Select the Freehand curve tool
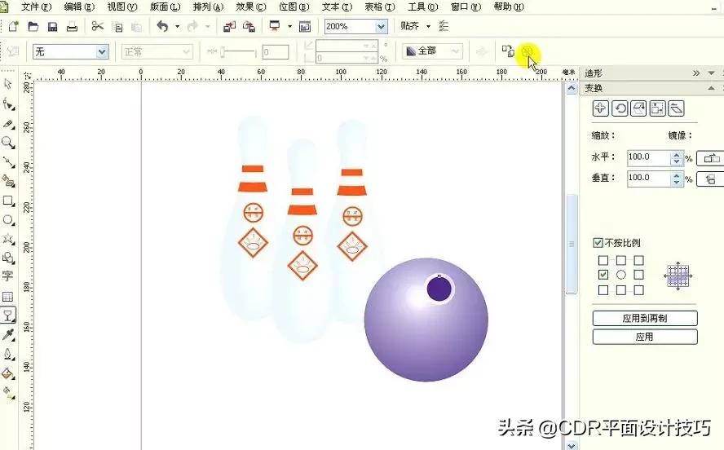Image resolution: width=724 pixels, height=450 pixels. point(8,162)
